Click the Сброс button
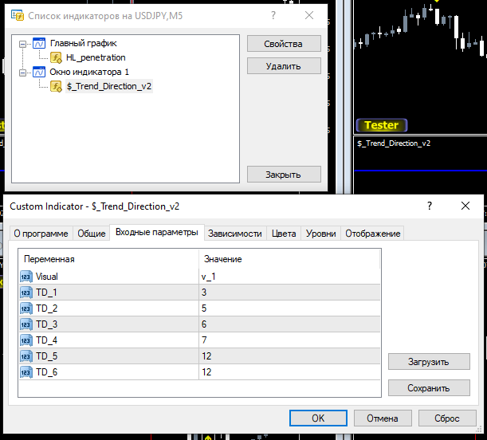The width and height of the screenshot is (487, 440). pyautogui.click(x=447, y=418)
